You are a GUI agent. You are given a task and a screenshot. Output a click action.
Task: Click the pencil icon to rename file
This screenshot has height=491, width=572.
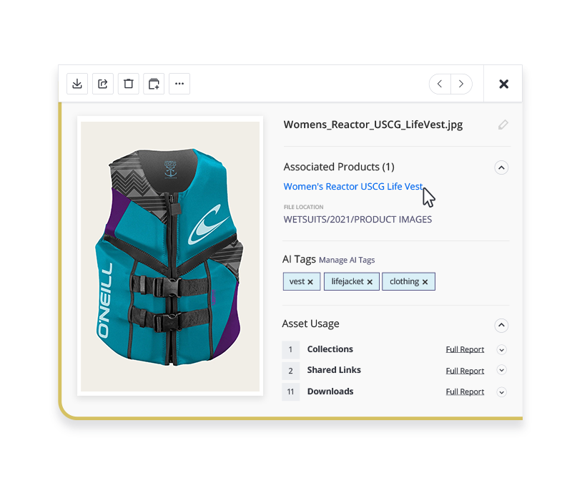503,125
